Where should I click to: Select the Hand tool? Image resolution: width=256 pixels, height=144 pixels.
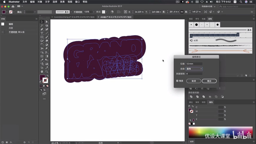[x=42, y=71]
